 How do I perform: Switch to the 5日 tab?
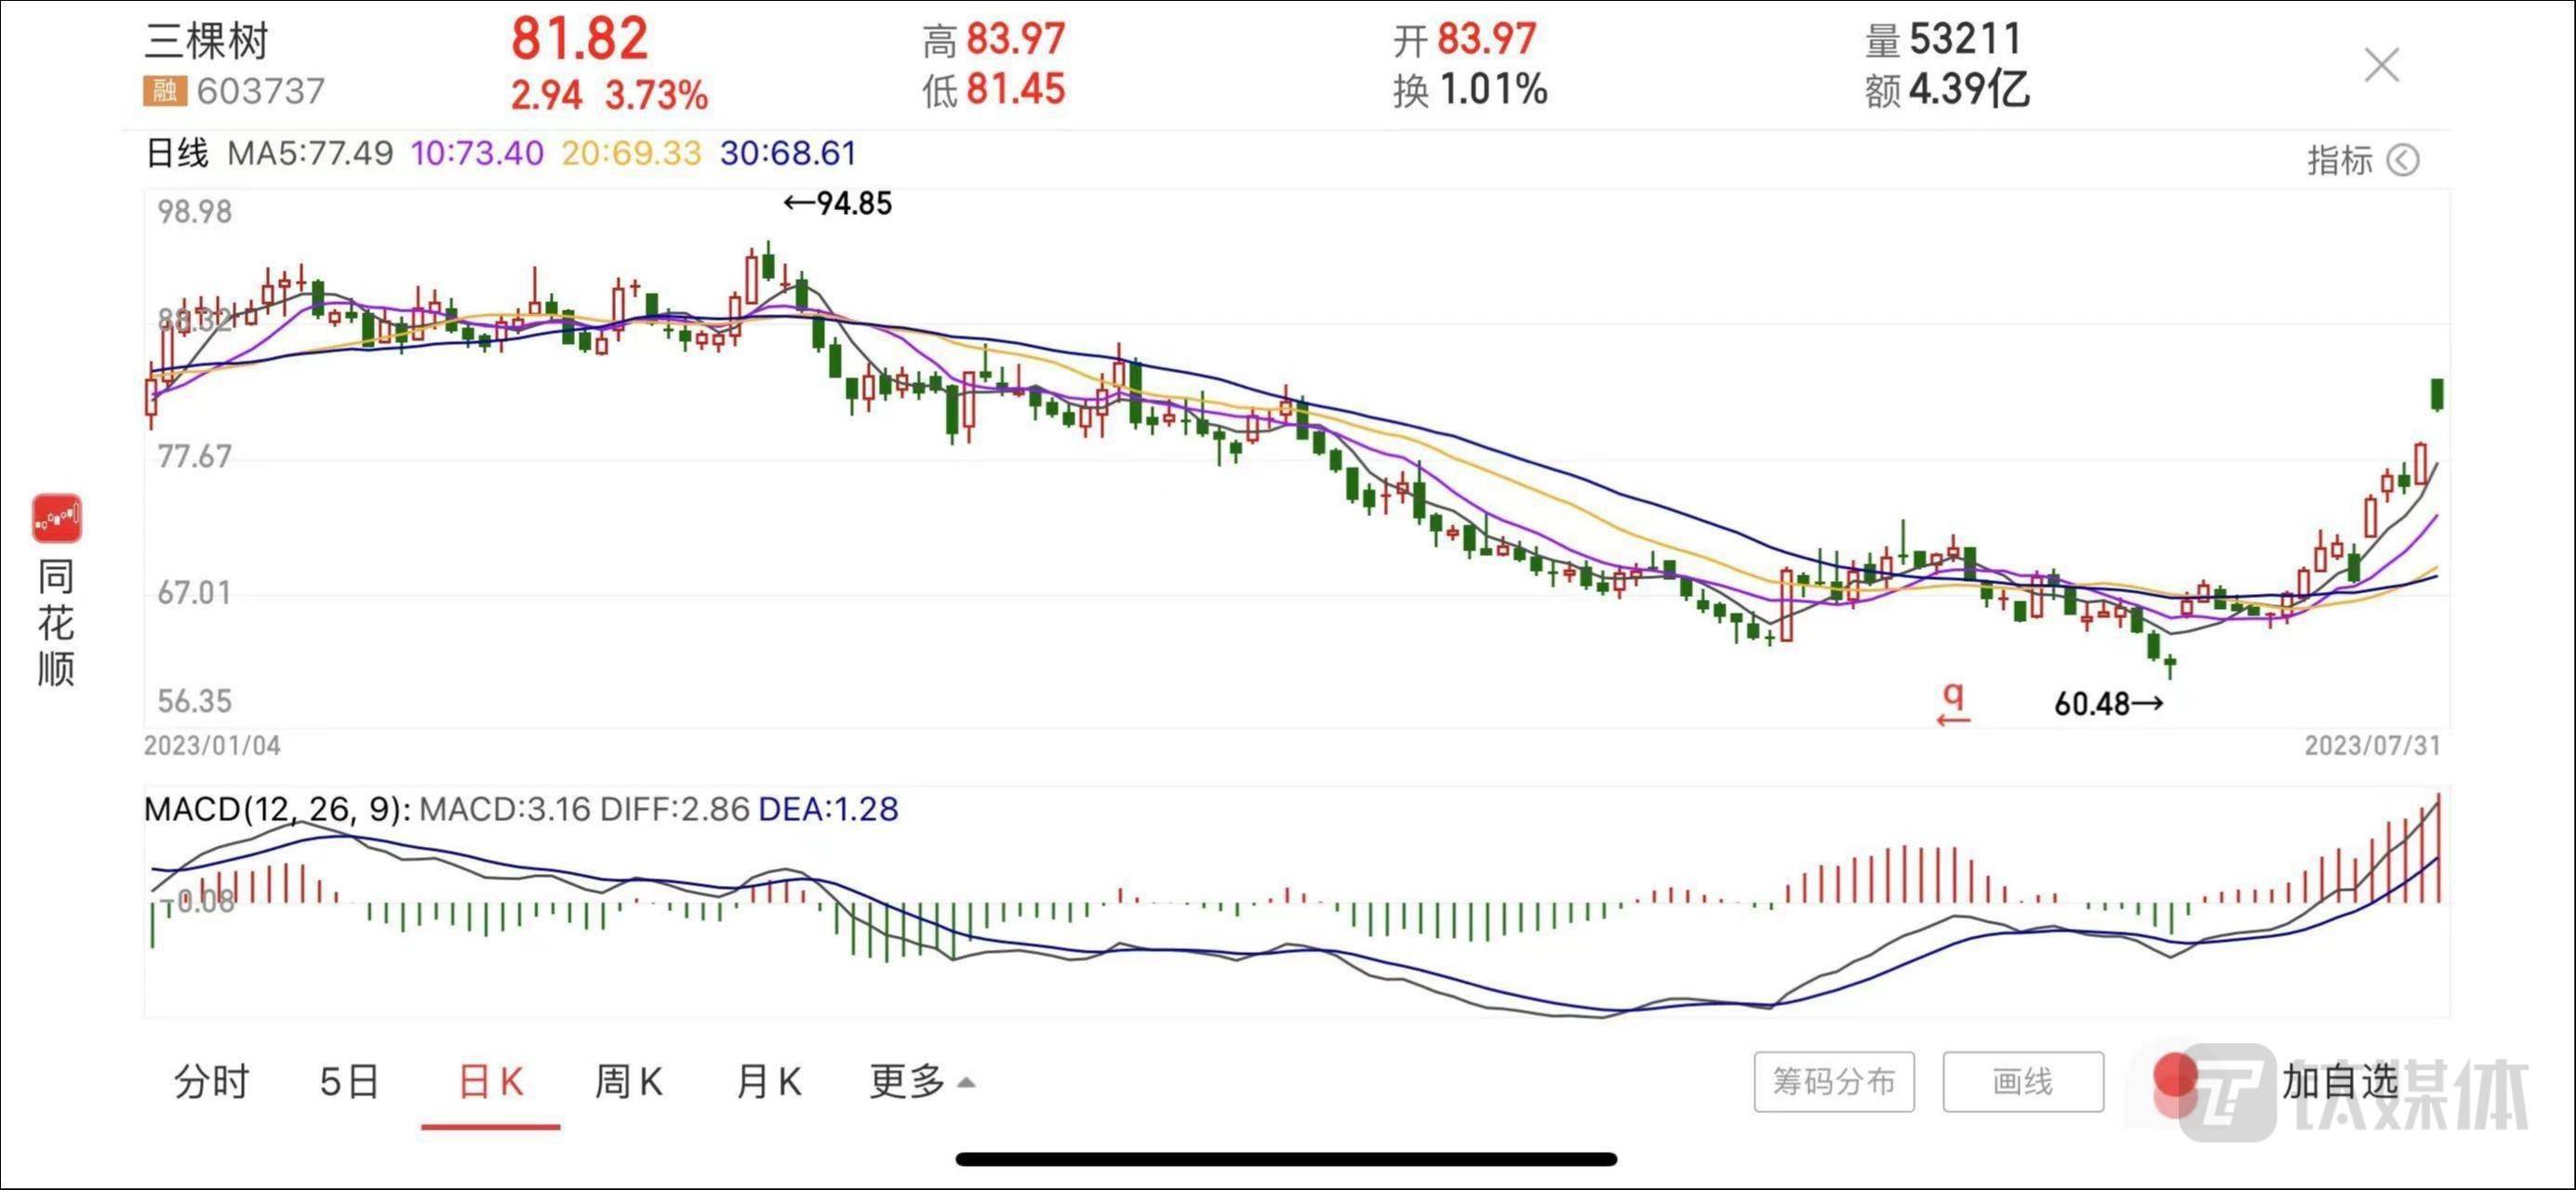pyautogui.click(x=349, y=1081)
